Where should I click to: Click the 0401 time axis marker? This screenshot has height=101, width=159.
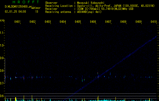pyautogui.click(x=17, y=21)
